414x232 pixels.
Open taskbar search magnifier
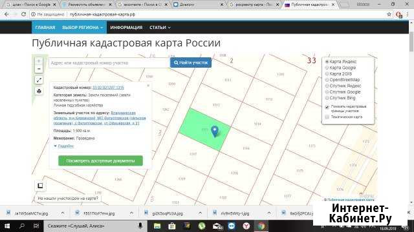22,226
